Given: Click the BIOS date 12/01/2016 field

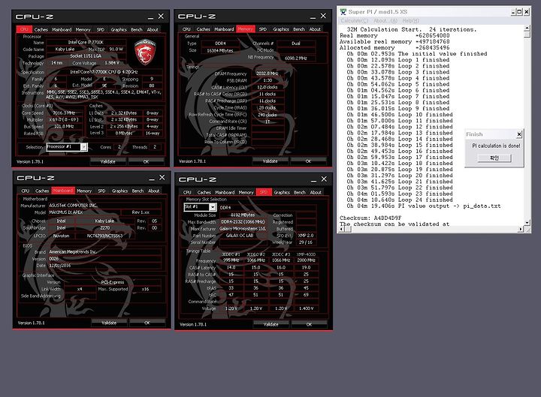Looking at the screenshot, I should coord(104,266).
